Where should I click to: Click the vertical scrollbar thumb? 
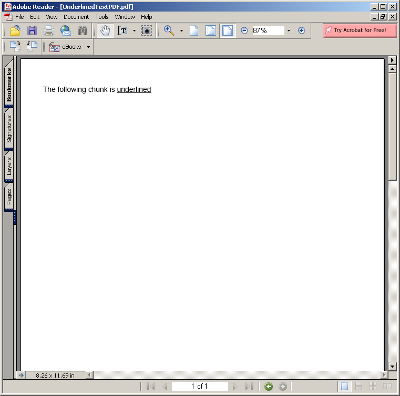pyautogui.click(x=392, y=127)
